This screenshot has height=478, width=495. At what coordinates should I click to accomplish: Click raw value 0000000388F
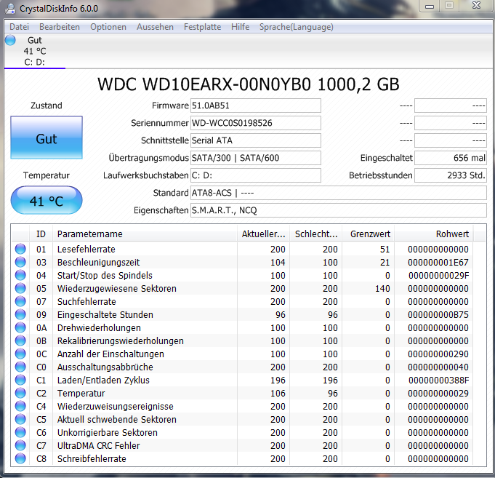click(x=439, y=381)
